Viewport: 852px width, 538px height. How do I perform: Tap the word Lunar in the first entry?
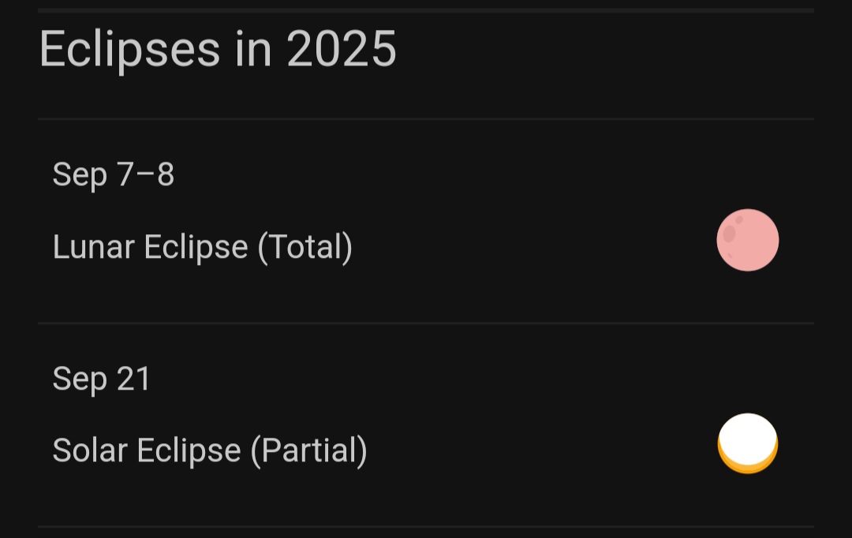coord(93,247)
